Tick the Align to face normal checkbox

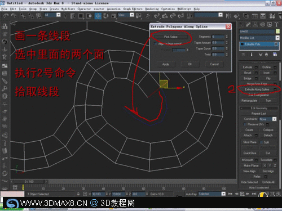coord(155,43)
